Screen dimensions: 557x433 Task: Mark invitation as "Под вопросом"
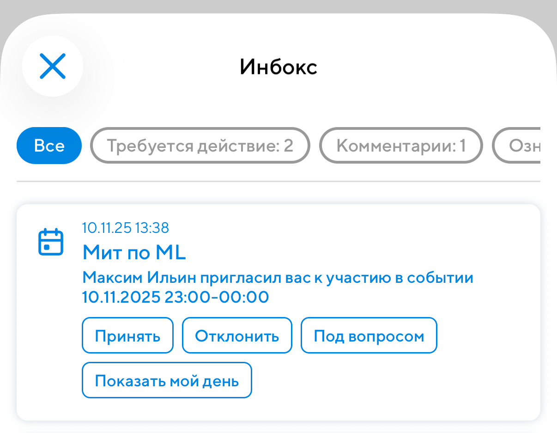369,335
